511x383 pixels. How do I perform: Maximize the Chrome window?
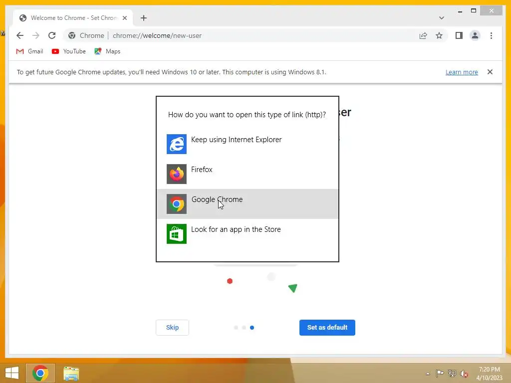tap(474, 11)
